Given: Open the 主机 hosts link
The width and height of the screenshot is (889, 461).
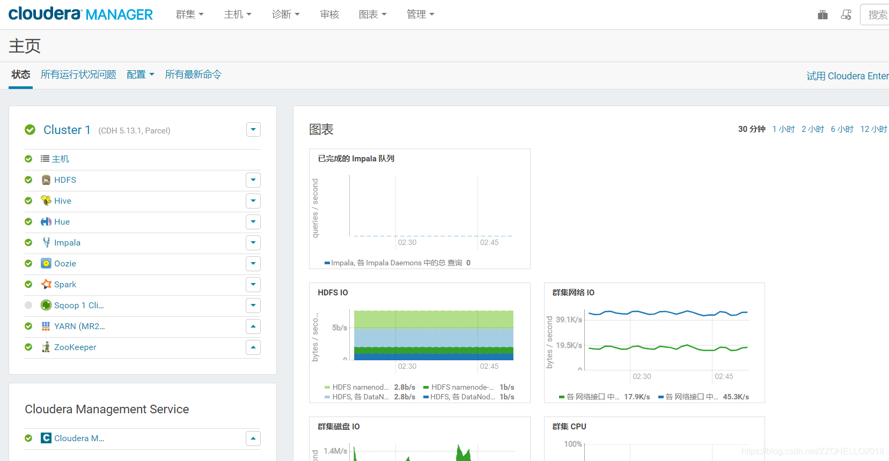Looking at the screenshot, I should pyautogui.click(x=61, y=159).
